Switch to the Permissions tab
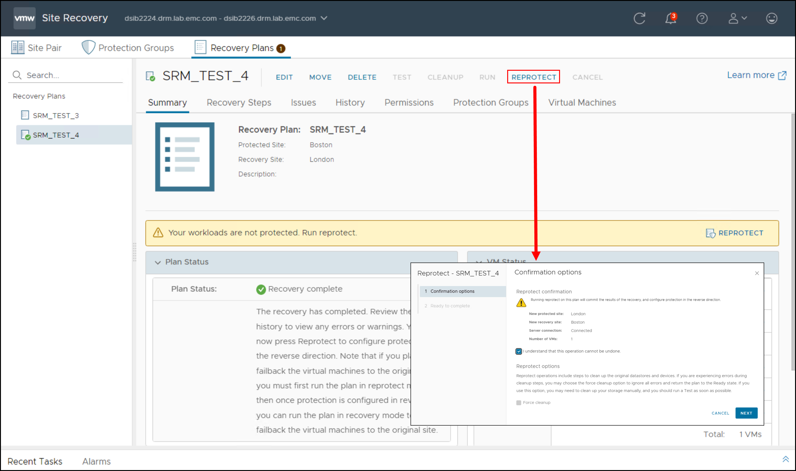The height and width of the screenshot is (471, 796). point(409,103)
